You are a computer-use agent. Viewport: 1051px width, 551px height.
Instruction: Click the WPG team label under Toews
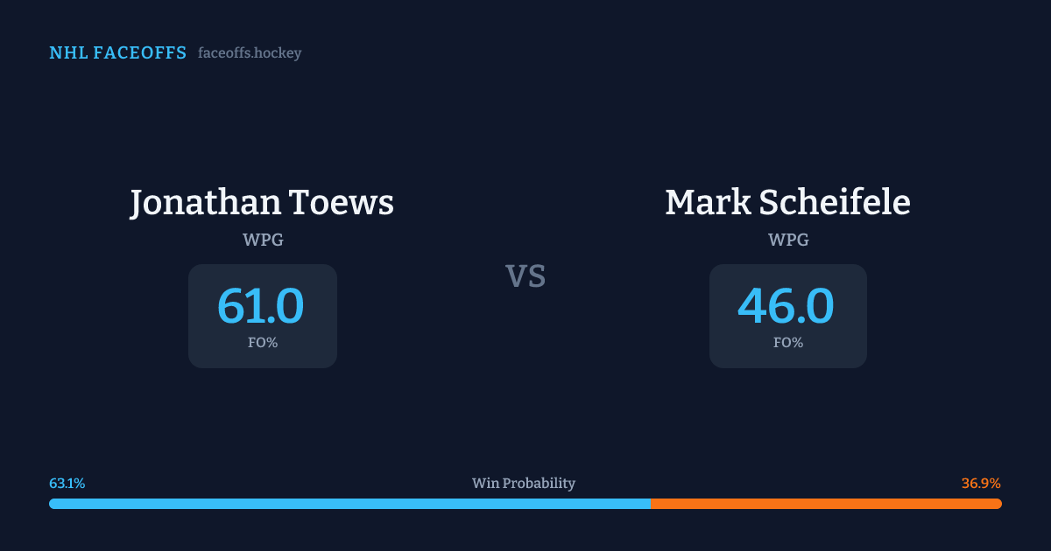click(263, 240)
